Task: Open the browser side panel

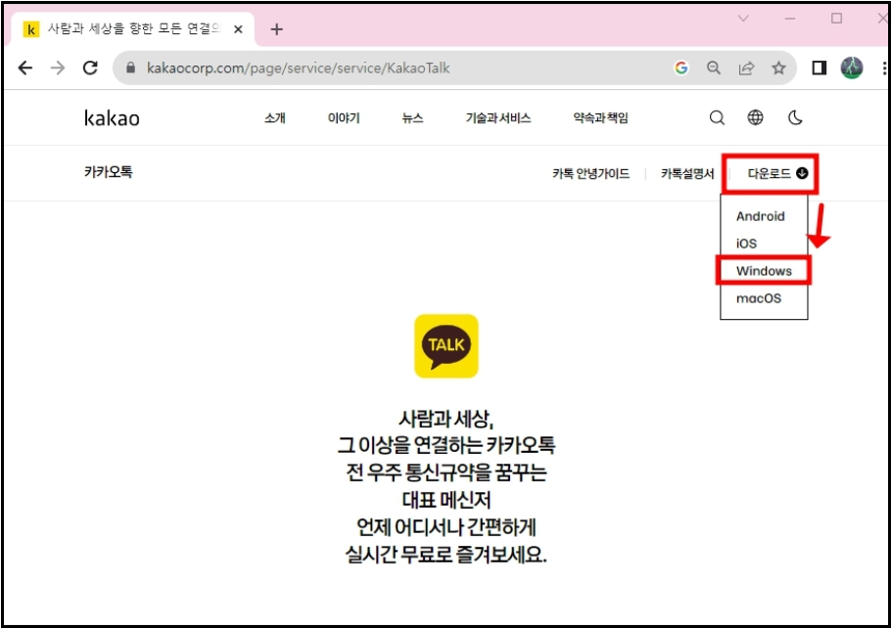Action: [x=819, y=68]
